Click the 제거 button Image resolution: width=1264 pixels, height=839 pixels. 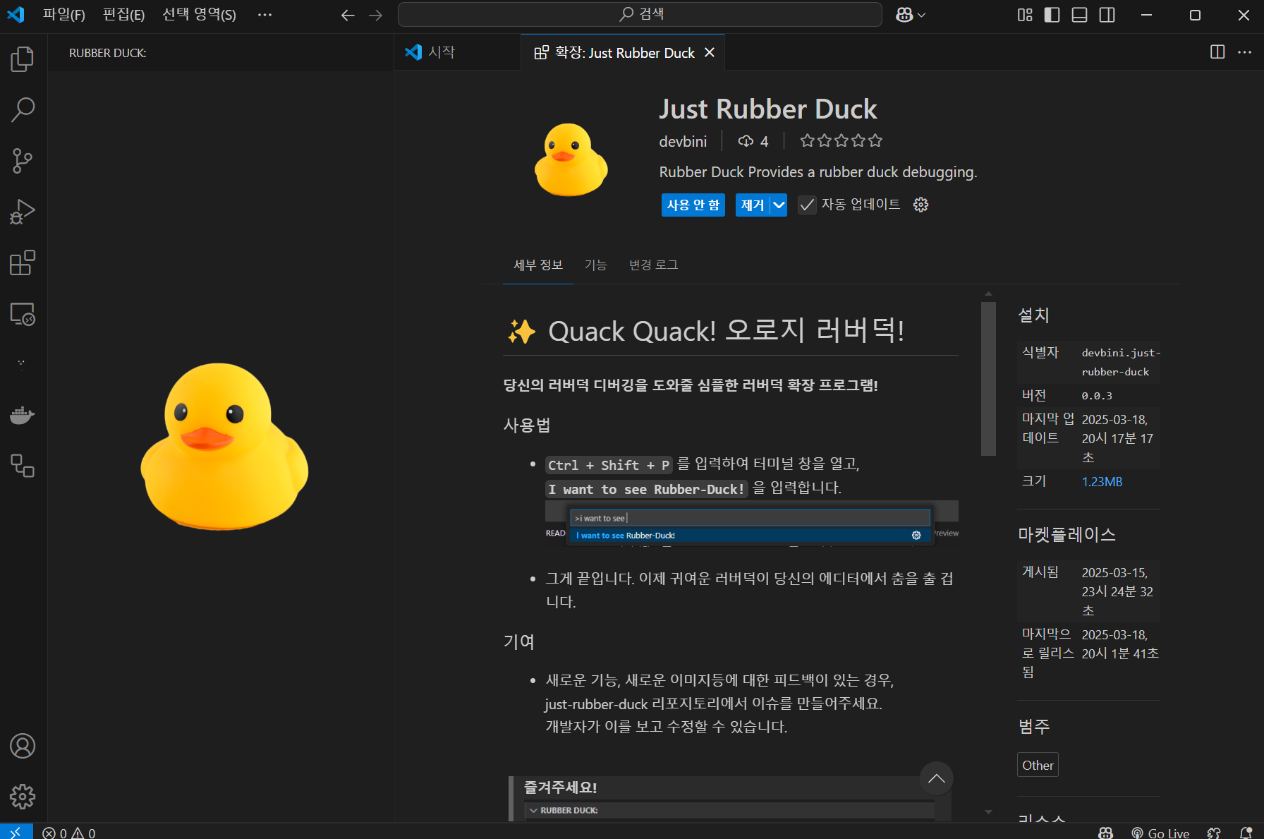(753, 205)
